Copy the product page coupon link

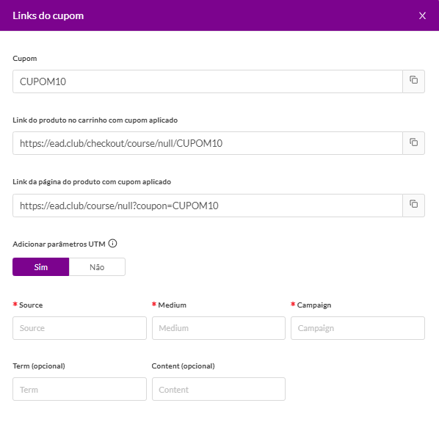413,205
